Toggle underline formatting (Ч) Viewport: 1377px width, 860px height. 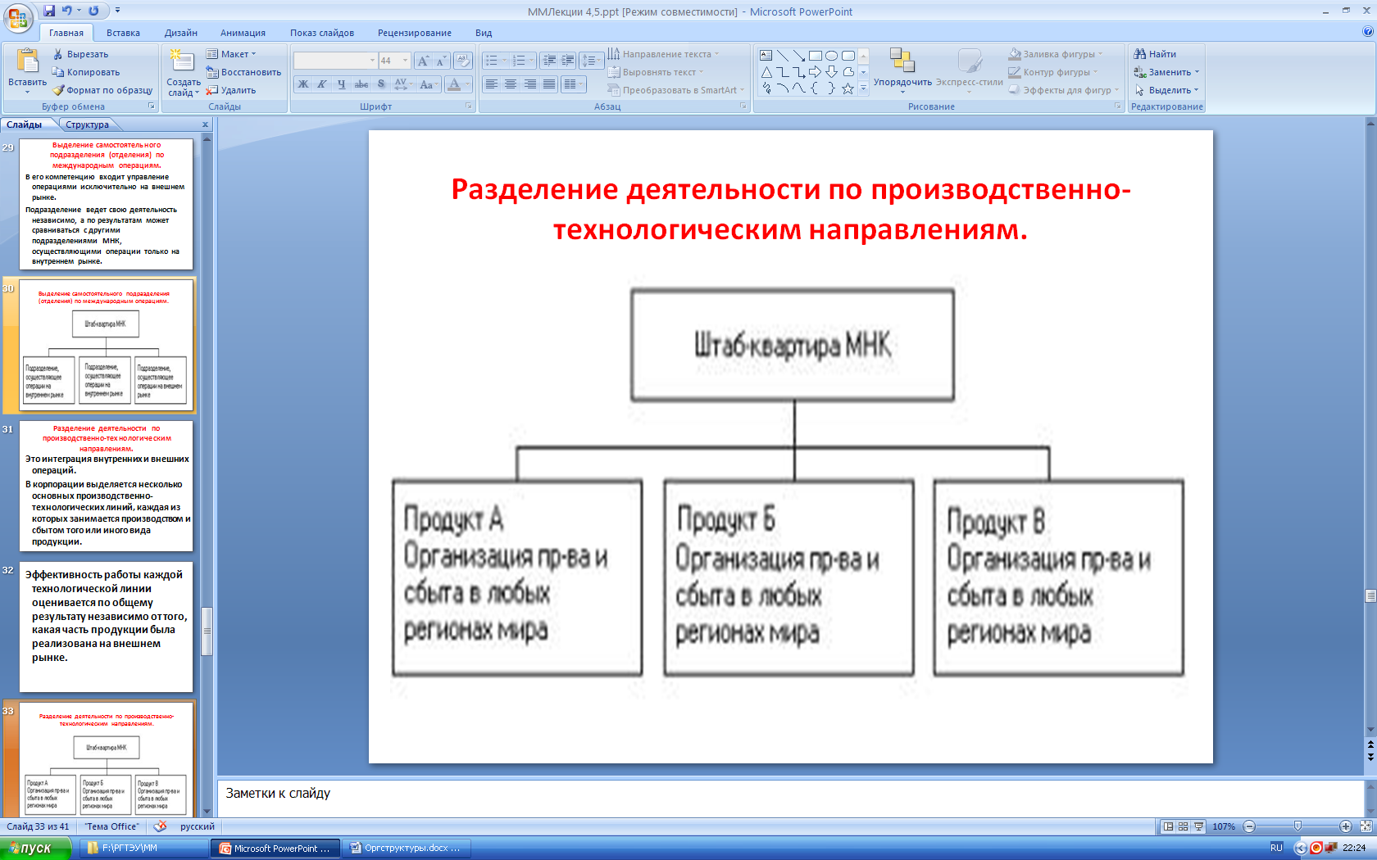pyautogui.click(x=341, y=84)
